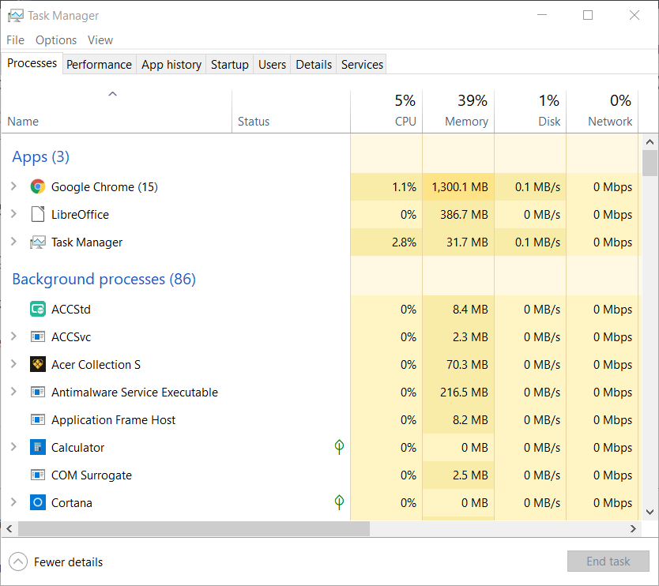The width and height of the screenshot is (659, 586).
Task: Click the 386.7 MB memory cell
Action: [458, 214]
